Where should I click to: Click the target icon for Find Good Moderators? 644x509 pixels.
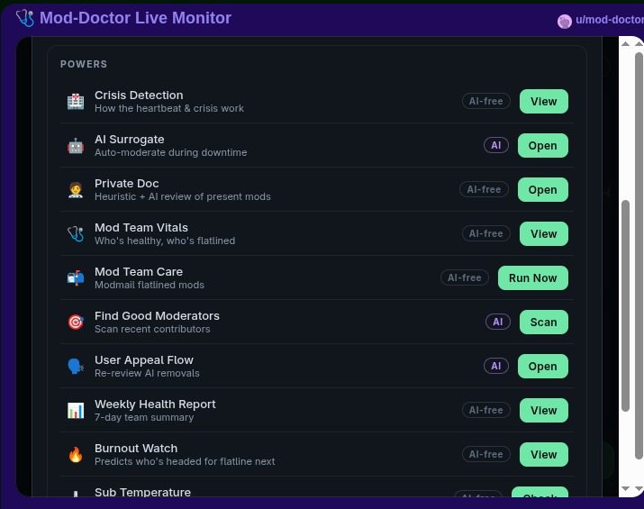tap(76, 323)
